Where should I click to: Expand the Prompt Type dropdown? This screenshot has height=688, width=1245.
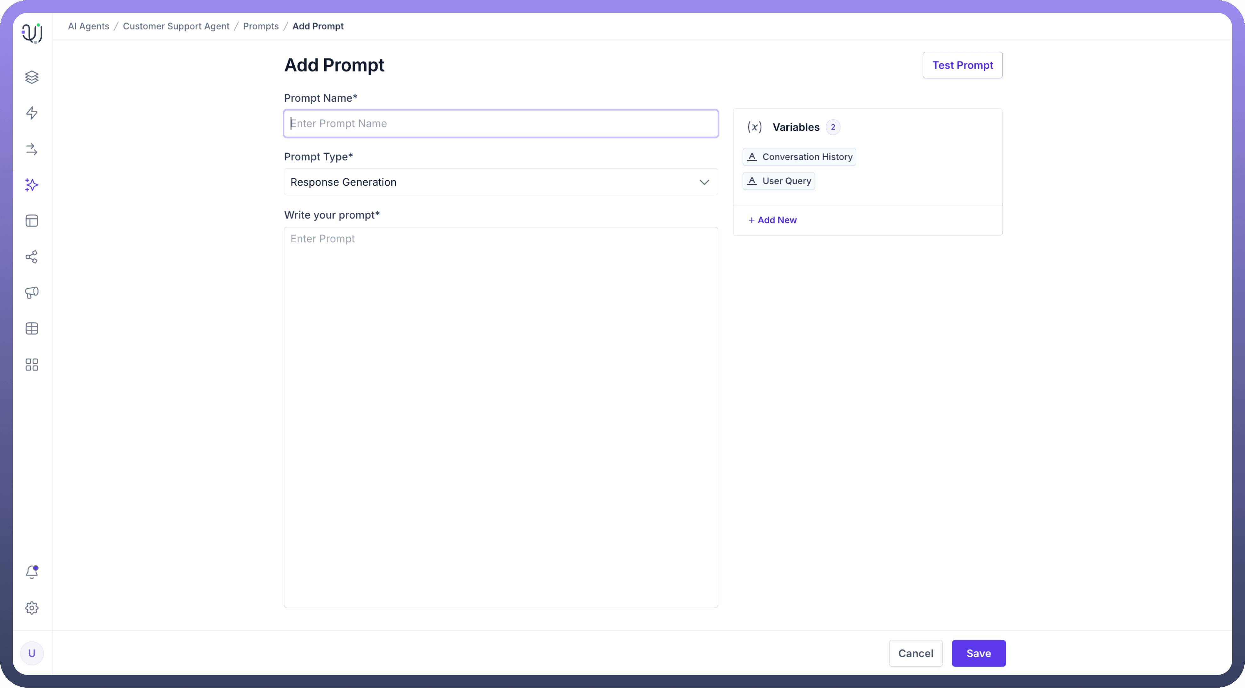coord(501,182)
